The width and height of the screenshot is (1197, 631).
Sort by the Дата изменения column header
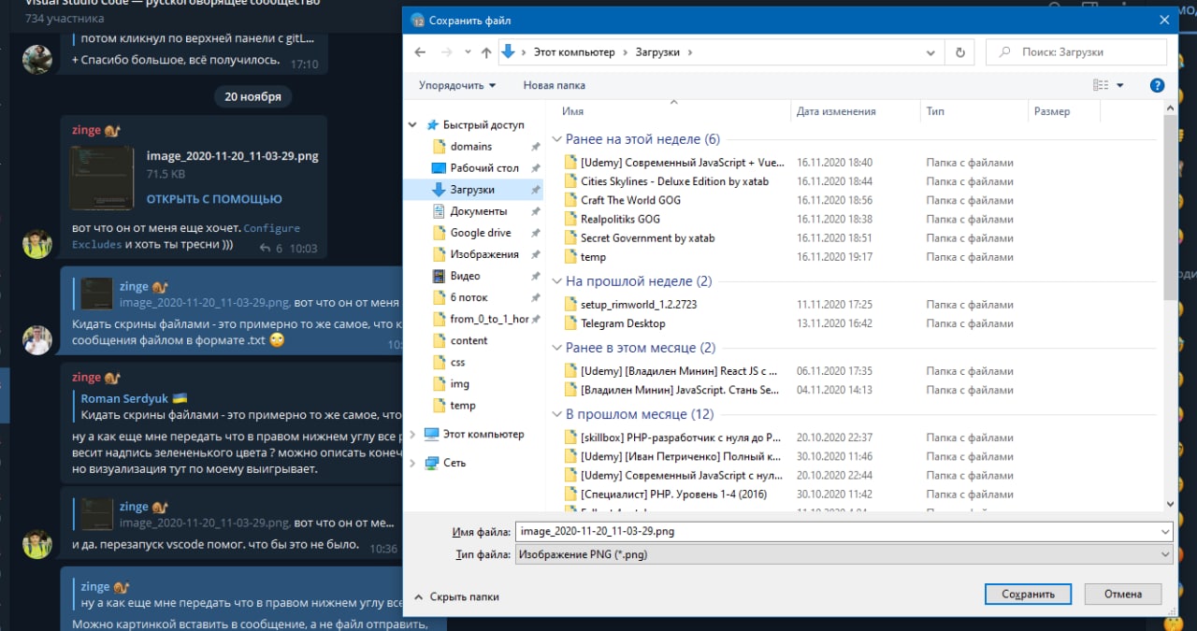click(836, 111)
